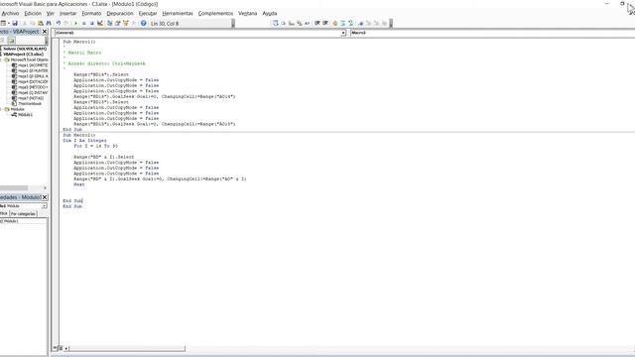
Task: Open the Properties Window icon
Action: coord(118,24)
